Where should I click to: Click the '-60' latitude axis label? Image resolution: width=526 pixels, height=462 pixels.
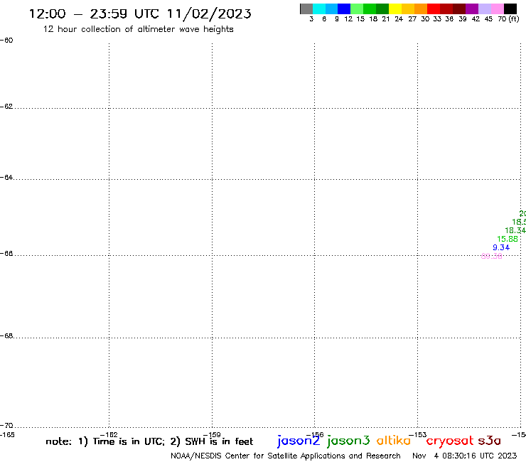click(x=6, y=41)
